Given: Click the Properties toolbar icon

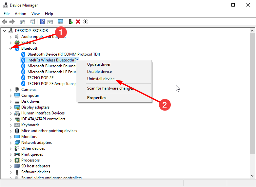Looking at the screenshot, I should pos(32,22).
